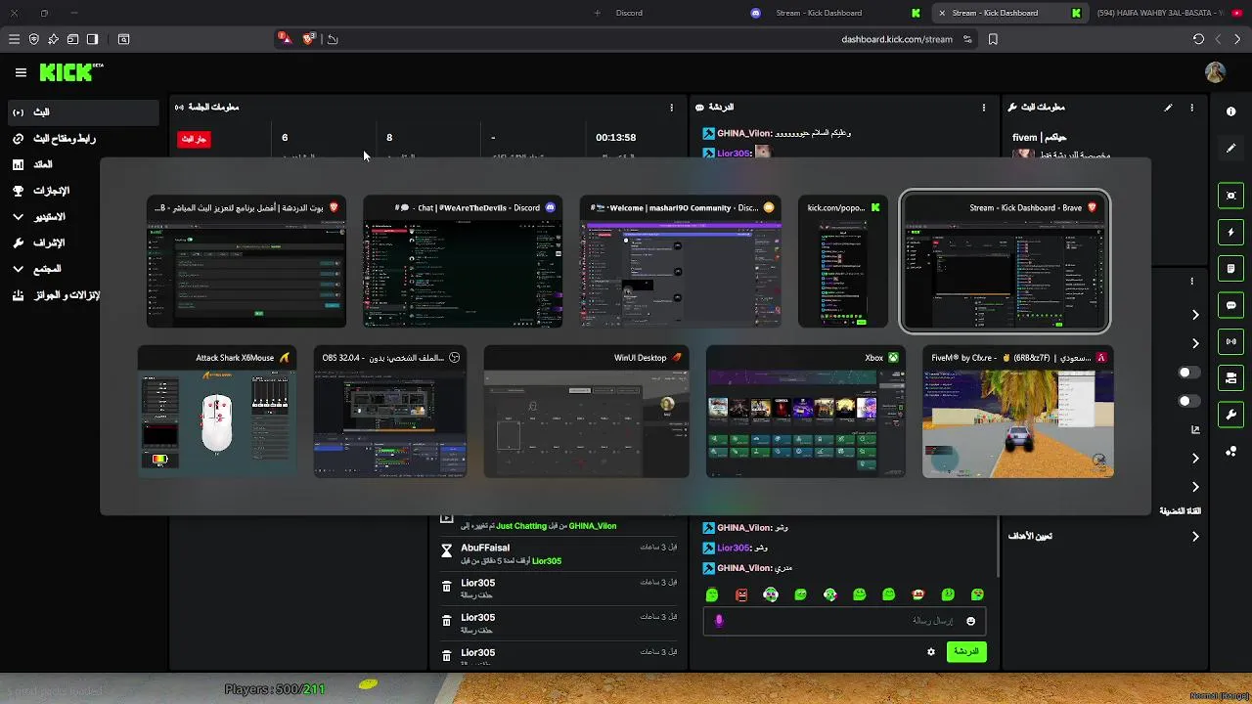Click the three dots icon at sidebar bottom
This screenshot has height=704, width=1252.
tap(1230, 451)
